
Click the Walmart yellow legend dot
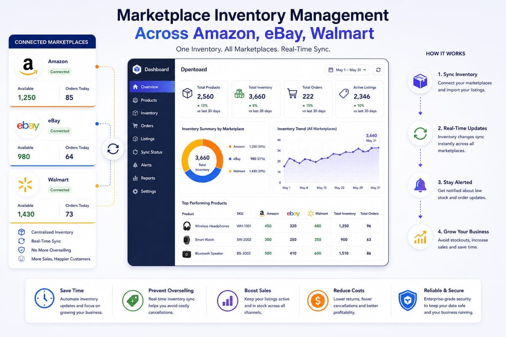click(230, 171)
